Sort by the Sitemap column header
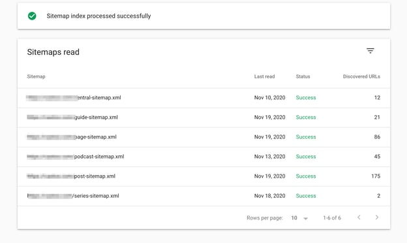The image size is (407, 243). coord(36,76)
